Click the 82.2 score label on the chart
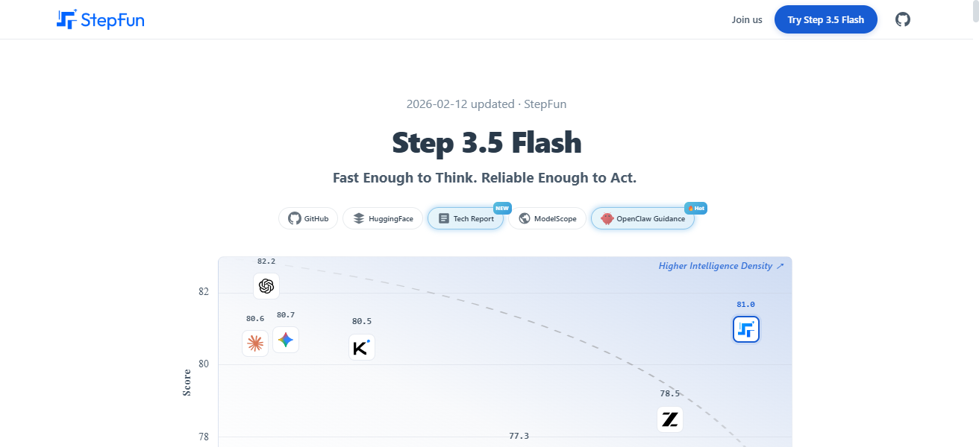979x447 pixels. 267,261
